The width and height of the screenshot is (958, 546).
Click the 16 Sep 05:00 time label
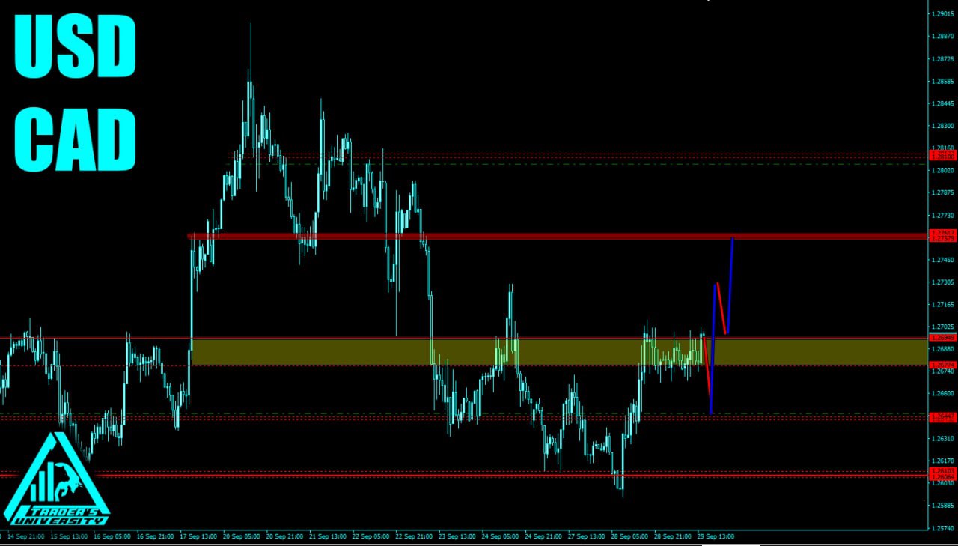113,536
